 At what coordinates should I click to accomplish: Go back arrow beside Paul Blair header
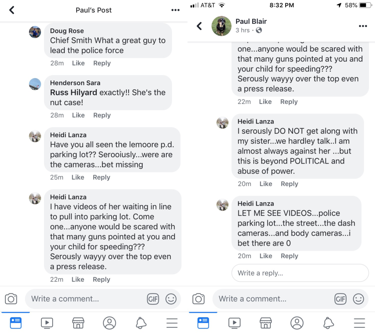click(200, 26)
